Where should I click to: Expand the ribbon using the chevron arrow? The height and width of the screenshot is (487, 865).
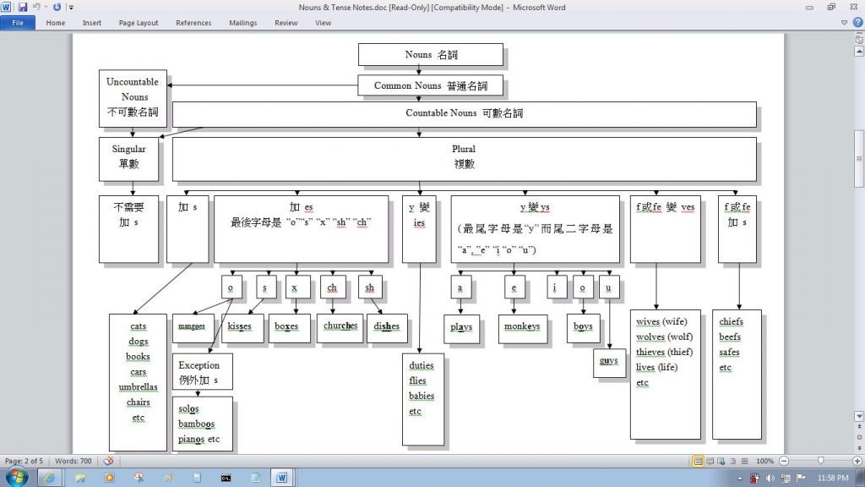(x=846, y=23)
